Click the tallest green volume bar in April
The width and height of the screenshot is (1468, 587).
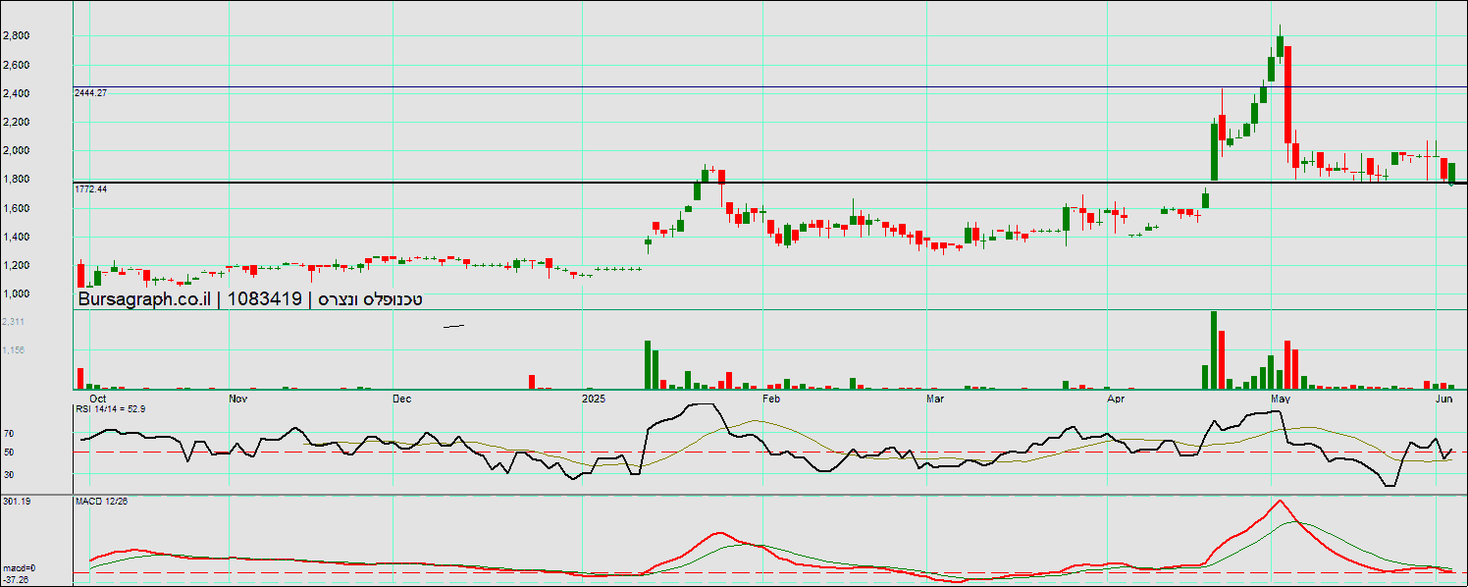(1214, 349)
